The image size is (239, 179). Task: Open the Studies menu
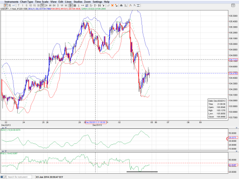pyautogui.click(x=78, y=2)
